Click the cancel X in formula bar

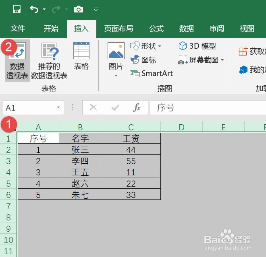pos(94,107)
